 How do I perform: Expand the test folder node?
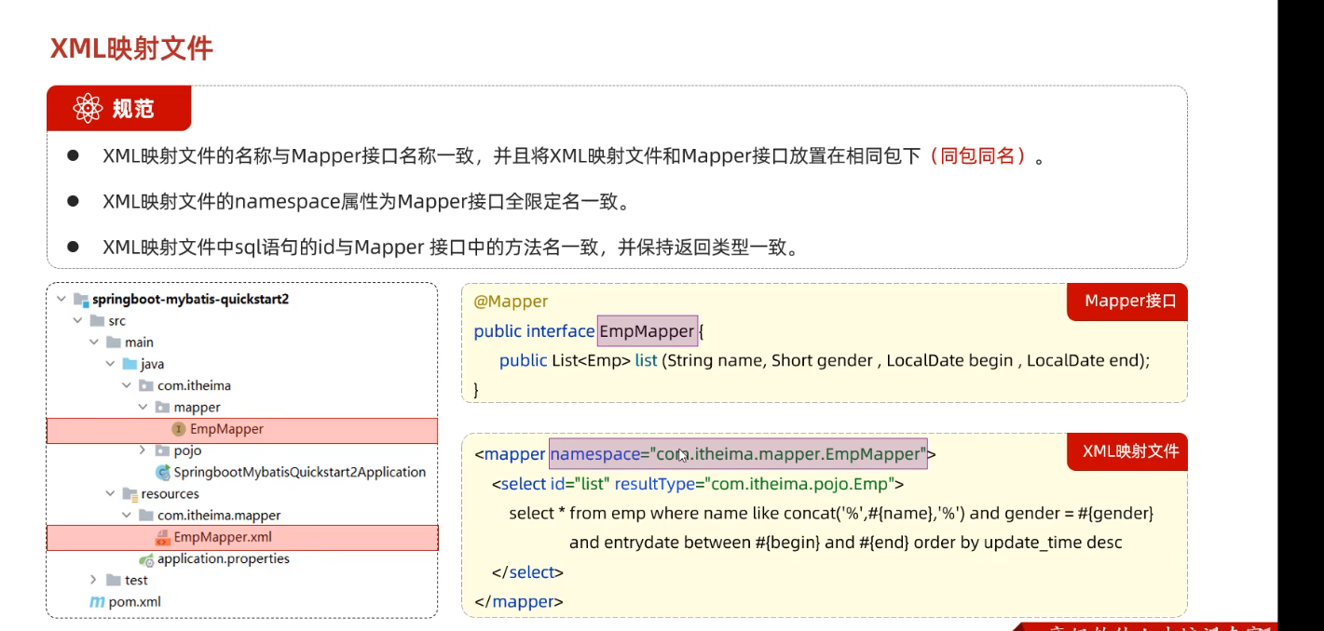pyautogui.click(x=94, y=580)
